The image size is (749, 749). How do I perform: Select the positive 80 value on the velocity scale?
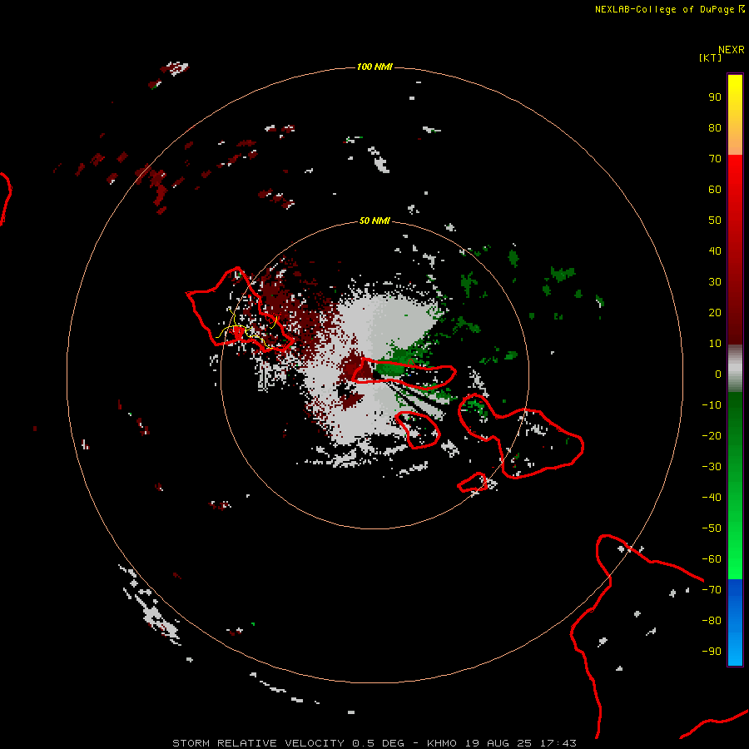tap(715, 128)
